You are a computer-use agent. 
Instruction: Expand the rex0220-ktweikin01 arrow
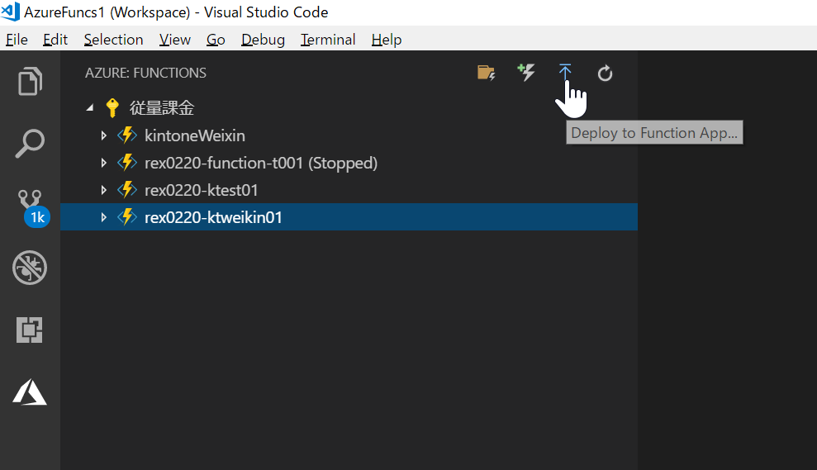pyautogui.click(x=104, y=217)
